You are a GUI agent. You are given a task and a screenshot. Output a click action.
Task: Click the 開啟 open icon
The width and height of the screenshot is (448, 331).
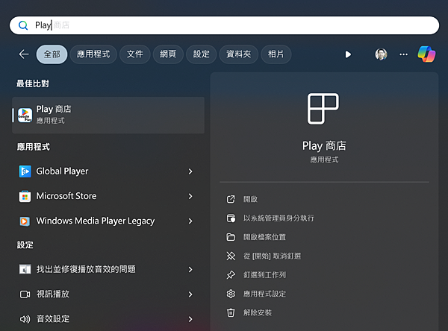pos(231,199)
